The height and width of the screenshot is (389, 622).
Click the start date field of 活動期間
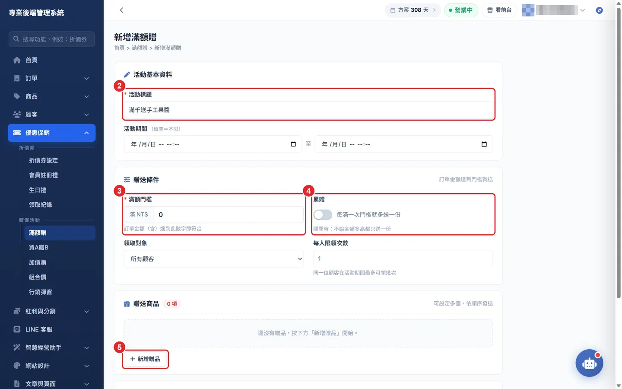pos(213,144)
